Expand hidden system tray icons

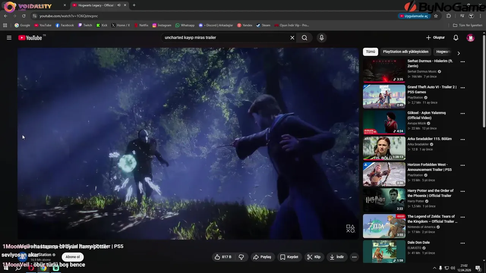click(x=435, y=268)
